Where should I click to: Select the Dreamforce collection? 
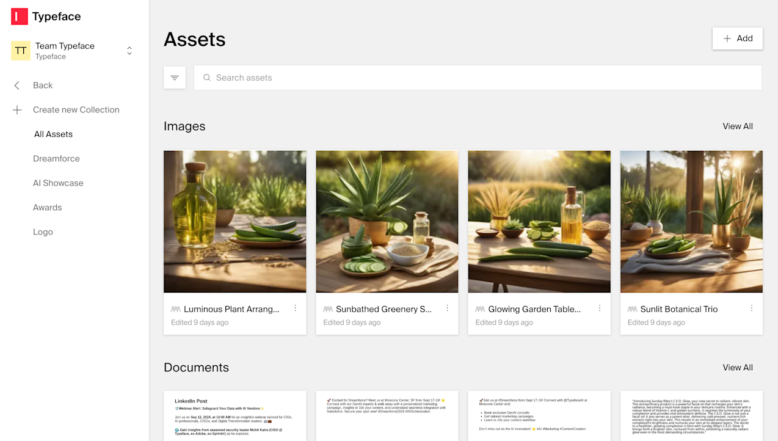coord(56,159)
